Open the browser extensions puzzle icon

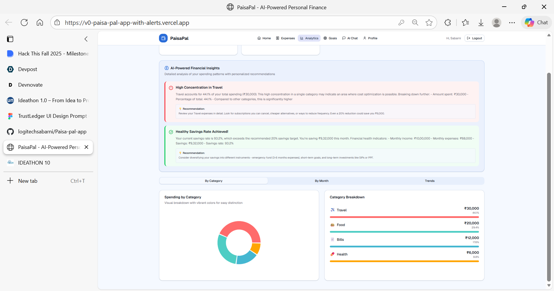tap(448, 23)
